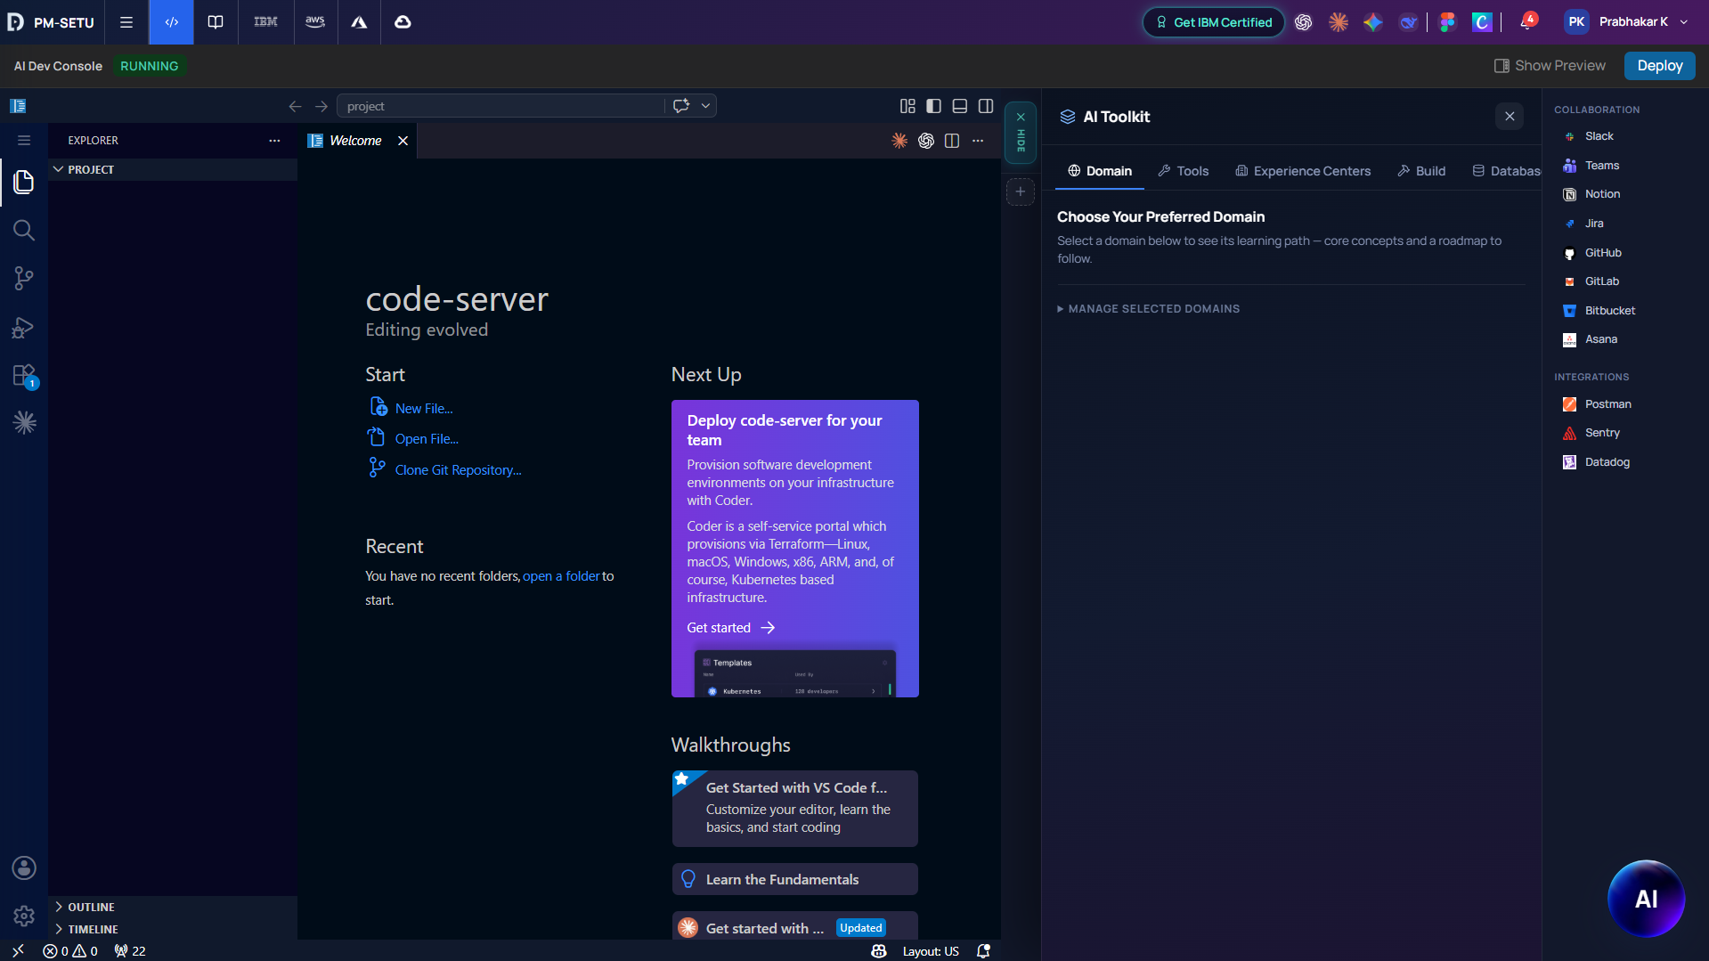Open the Postman integration item
Screen dimensions: 1709x961
pos(1608,404)
